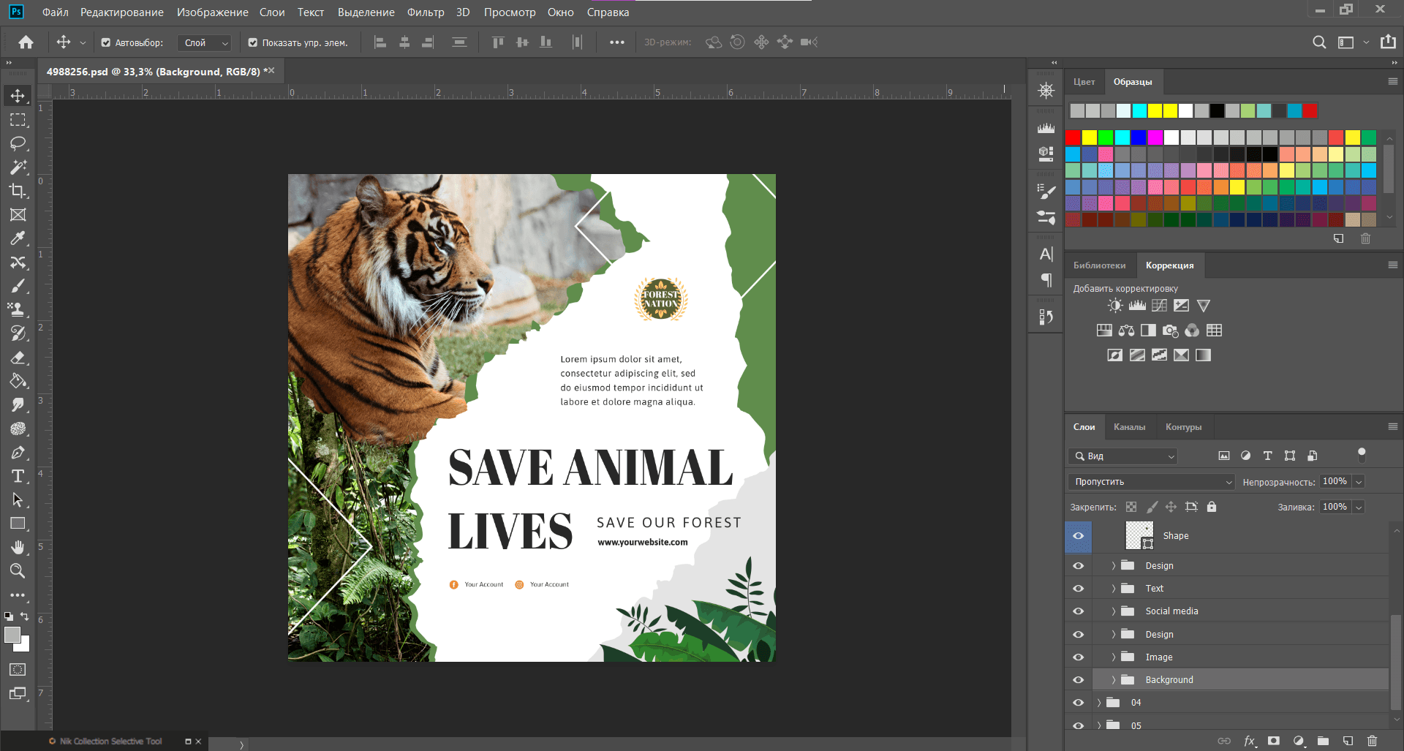
Task: Open the Фильтр menu
Action: pyautogui.click(x=426, y=12)
